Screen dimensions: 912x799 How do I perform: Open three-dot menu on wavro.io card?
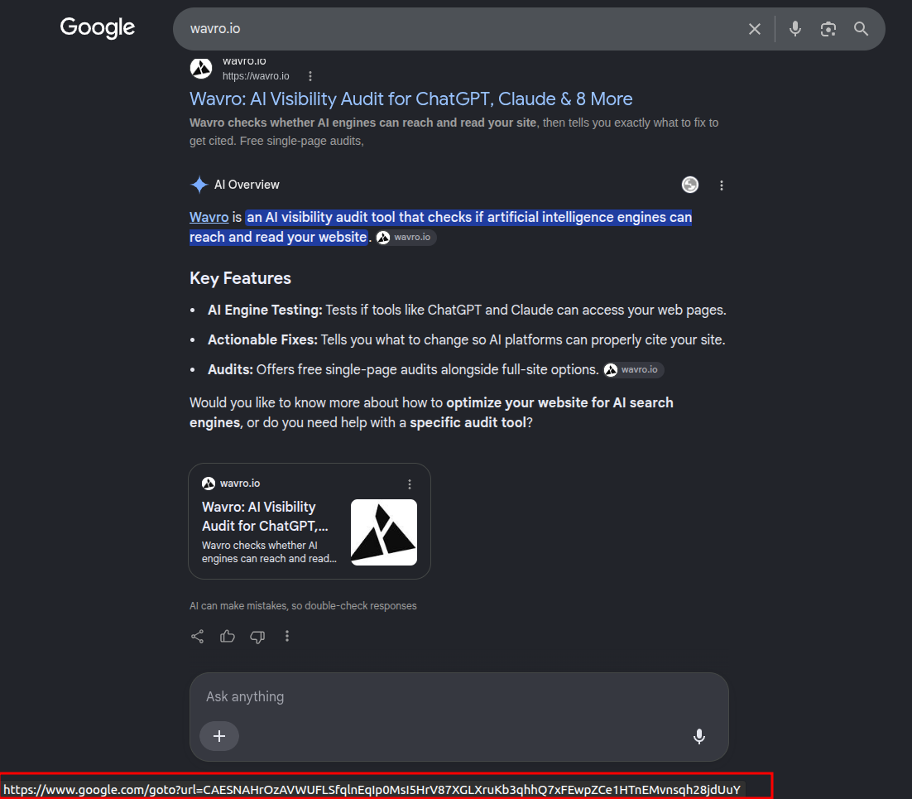[410, 484]
